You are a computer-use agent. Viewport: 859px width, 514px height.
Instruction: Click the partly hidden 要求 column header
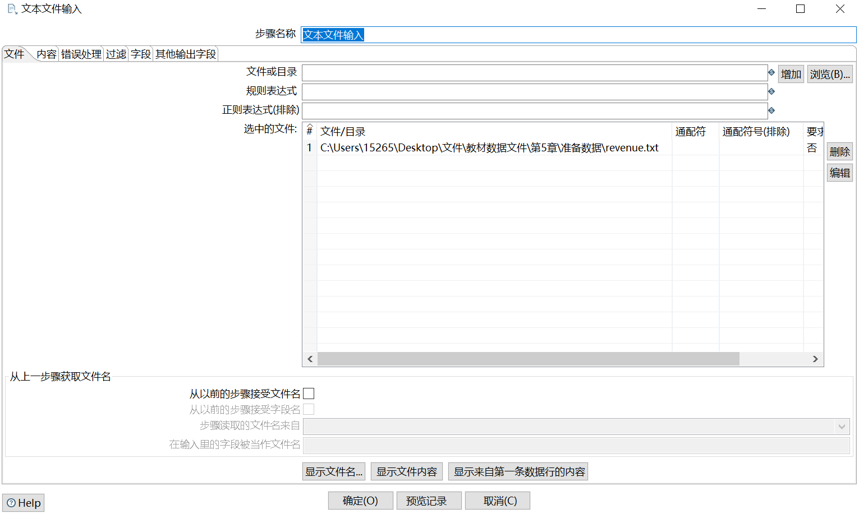pos(814,131)
